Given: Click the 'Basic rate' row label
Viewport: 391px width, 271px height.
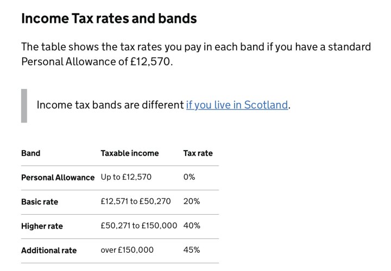Looking at the screenshot, I should tap(40, 202).
